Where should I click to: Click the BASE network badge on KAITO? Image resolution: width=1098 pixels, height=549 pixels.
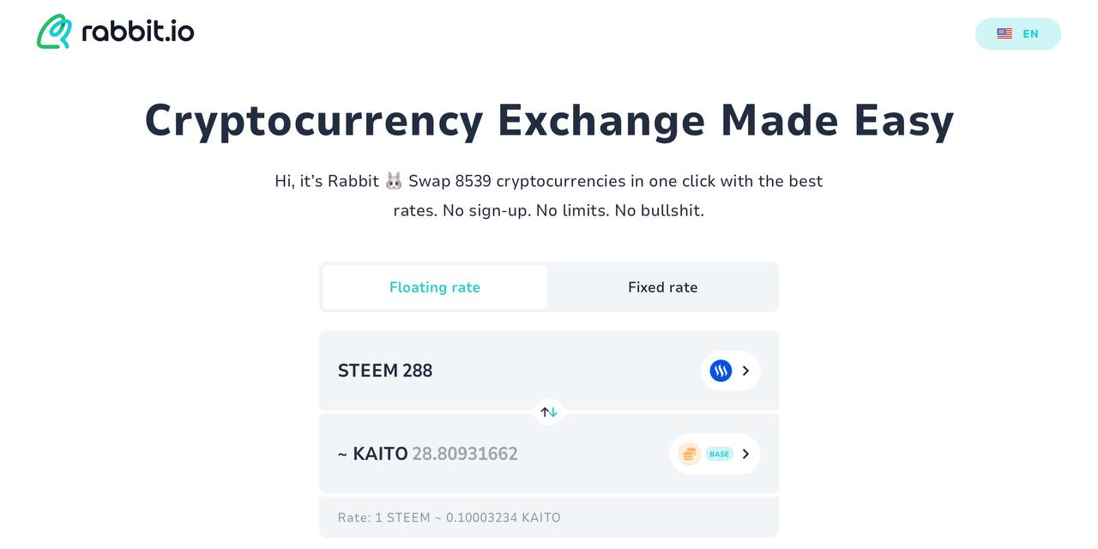click(x=717, y=453)
